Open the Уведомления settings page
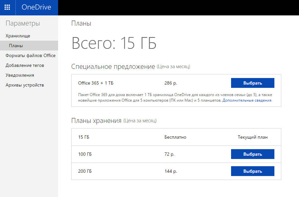 20,75
